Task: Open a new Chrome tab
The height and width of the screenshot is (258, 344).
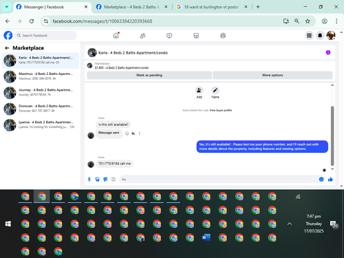Action: coord(258,7)
